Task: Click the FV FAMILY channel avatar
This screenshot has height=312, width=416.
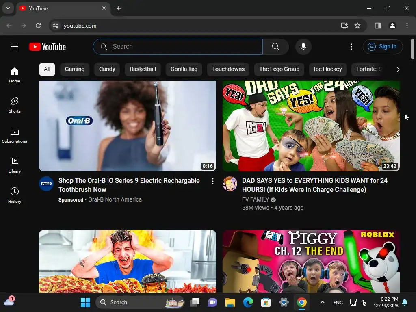Action: tap(230, 184)
